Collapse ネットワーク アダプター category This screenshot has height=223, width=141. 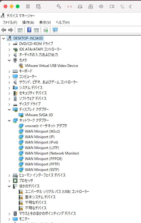click(9, 120)
